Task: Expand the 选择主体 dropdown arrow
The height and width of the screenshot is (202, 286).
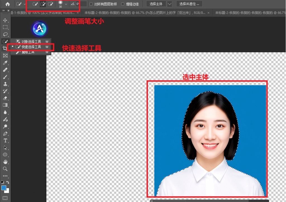Action: pyautogui.click(x=169, y=4)
